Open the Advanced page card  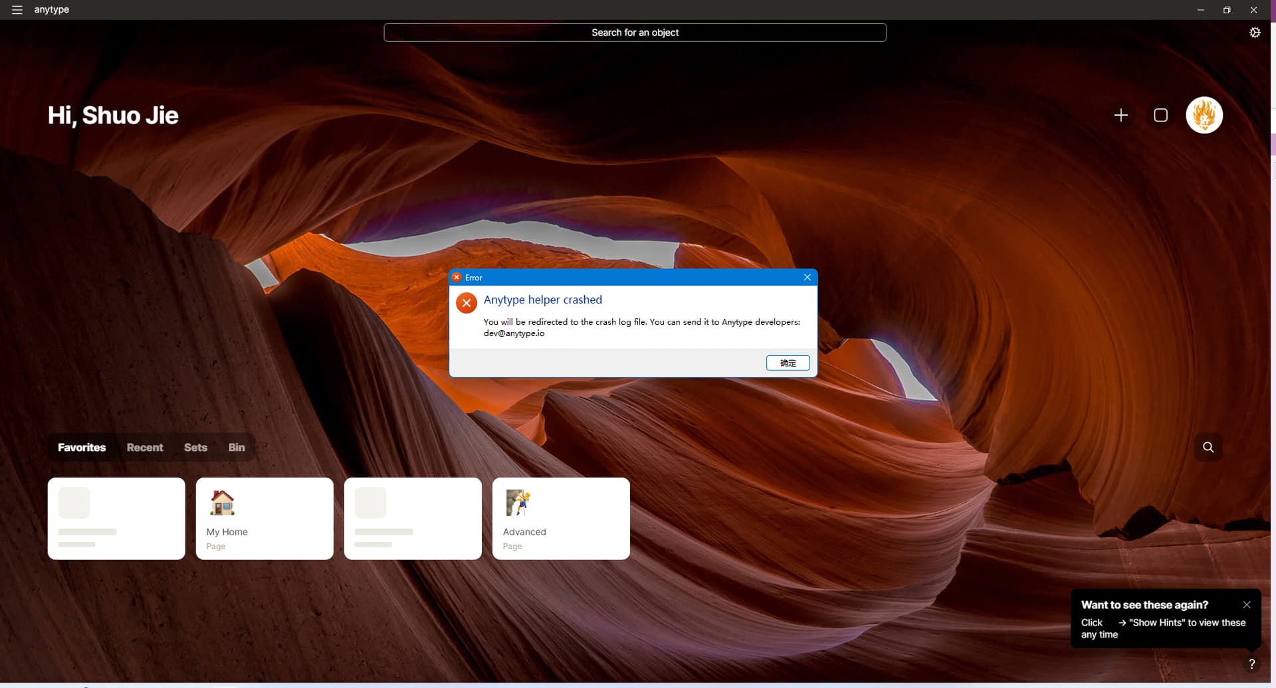(561, 519)
